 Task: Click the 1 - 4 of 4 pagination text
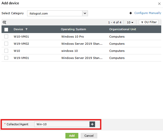pos(115,22)
